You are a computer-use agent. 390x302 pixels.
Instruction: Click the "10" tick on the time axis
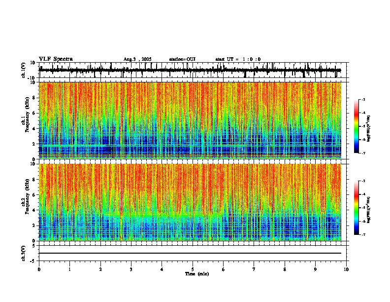(346, 269)
